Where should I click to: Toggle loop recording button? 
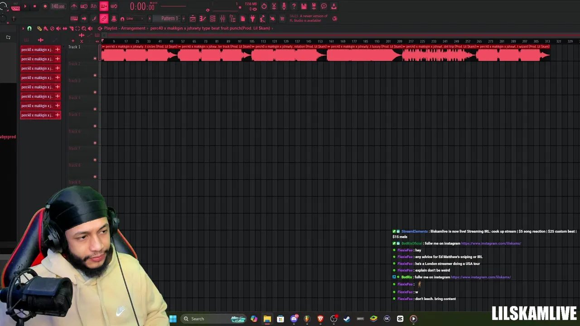114,6
